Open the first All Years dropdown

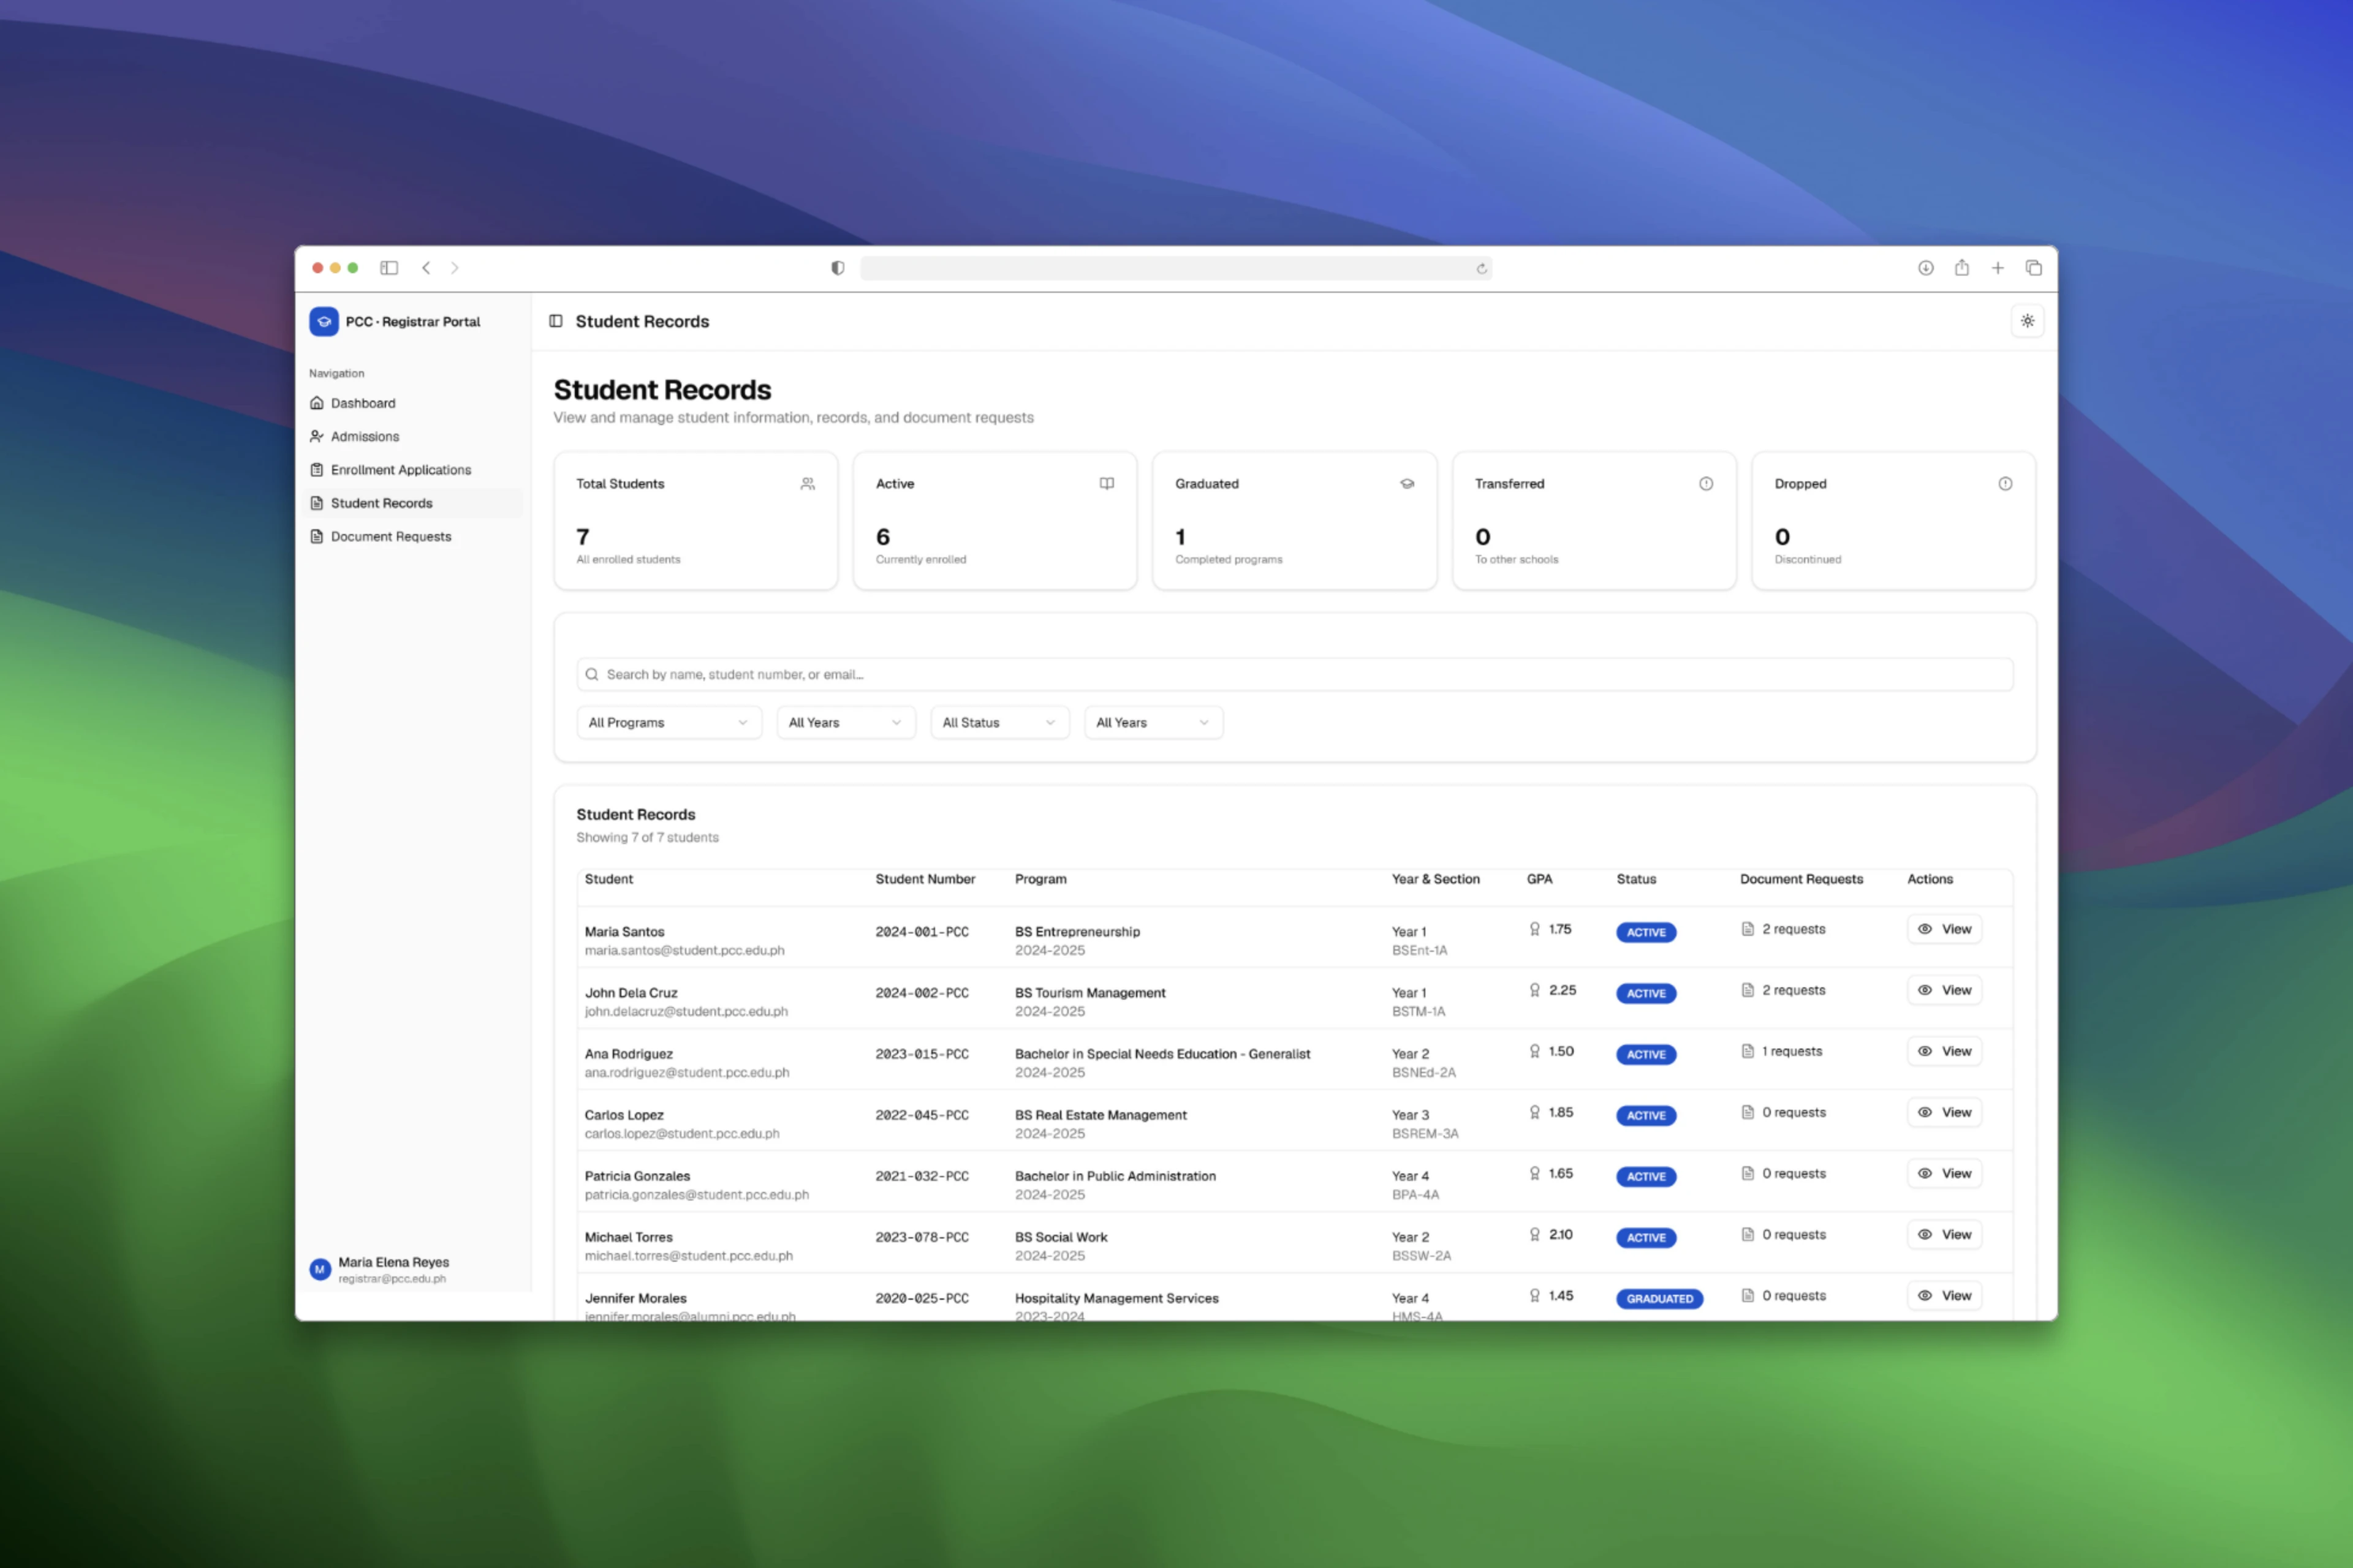[846, 723]
